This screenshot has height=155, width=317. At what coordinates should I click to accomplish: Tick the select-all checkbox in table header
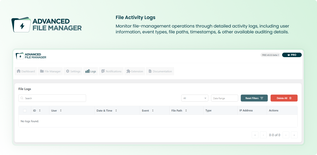pyautogui.click(x=25, y=111)
